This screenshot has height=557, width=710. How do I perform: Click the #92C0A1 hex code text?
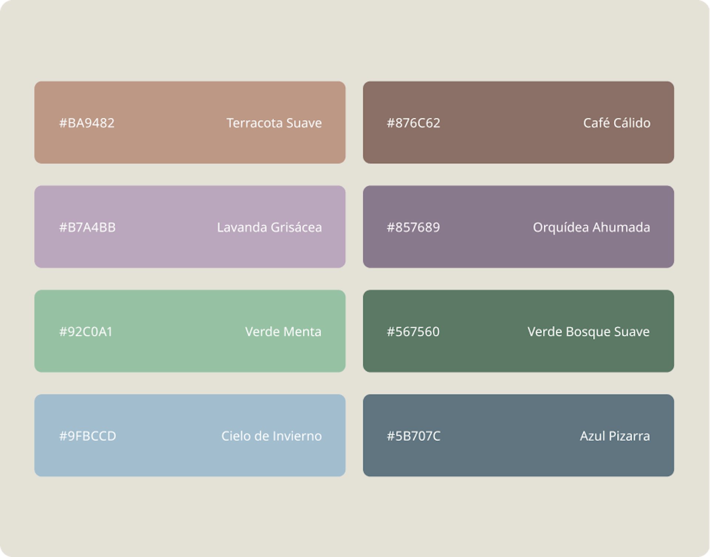(x=86, y=331)
